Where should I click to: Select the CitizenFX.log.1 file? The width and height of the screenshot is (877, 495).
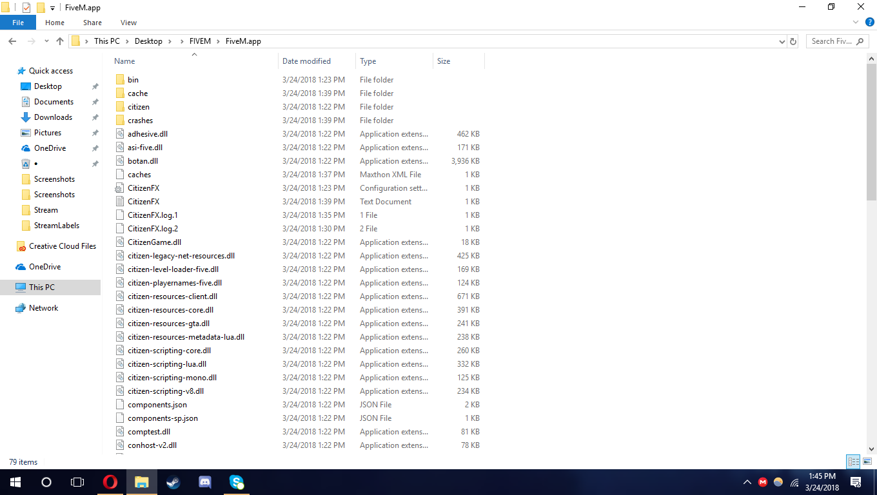(x=152, y=215)
